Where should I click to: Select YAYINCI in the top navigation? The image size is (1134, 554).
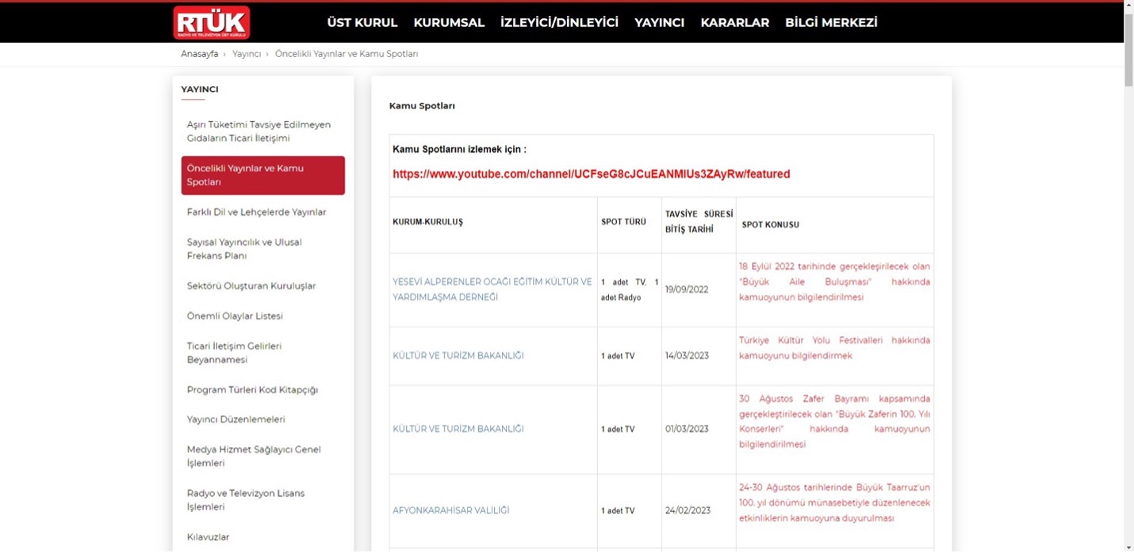tap(659, 23)
